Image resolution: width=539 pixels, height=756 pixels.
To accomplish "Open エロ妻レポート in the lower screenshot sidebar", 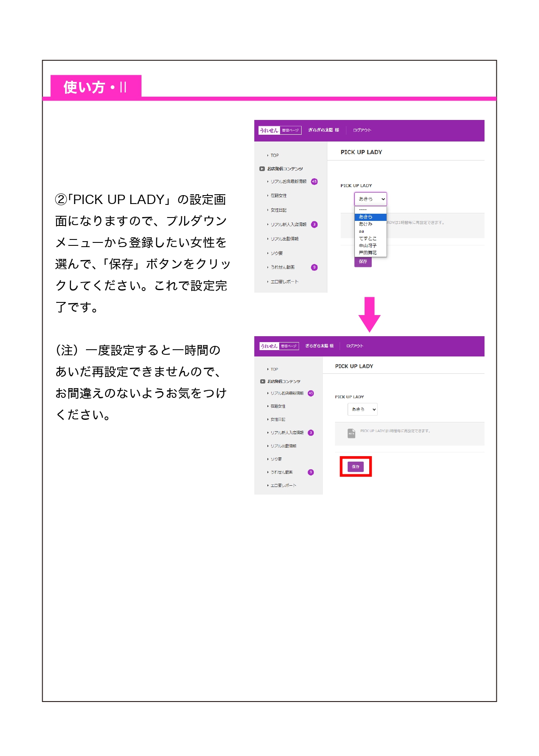I will click(283, 486).
